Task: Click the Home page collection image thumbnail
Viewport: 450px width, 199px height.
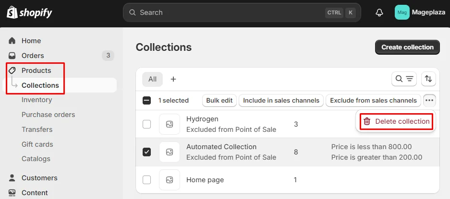Action: pyautogui.click(x=170, y=180)
